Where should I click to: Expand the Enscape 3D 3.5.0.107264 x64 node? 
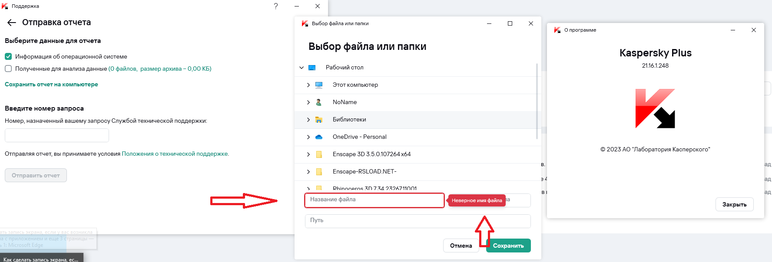[308, 154]
